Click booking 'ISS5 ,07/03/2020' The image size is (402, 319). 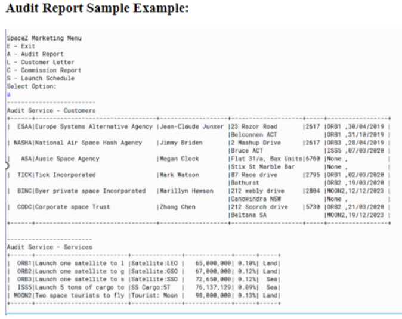click(x=355, y=151)
